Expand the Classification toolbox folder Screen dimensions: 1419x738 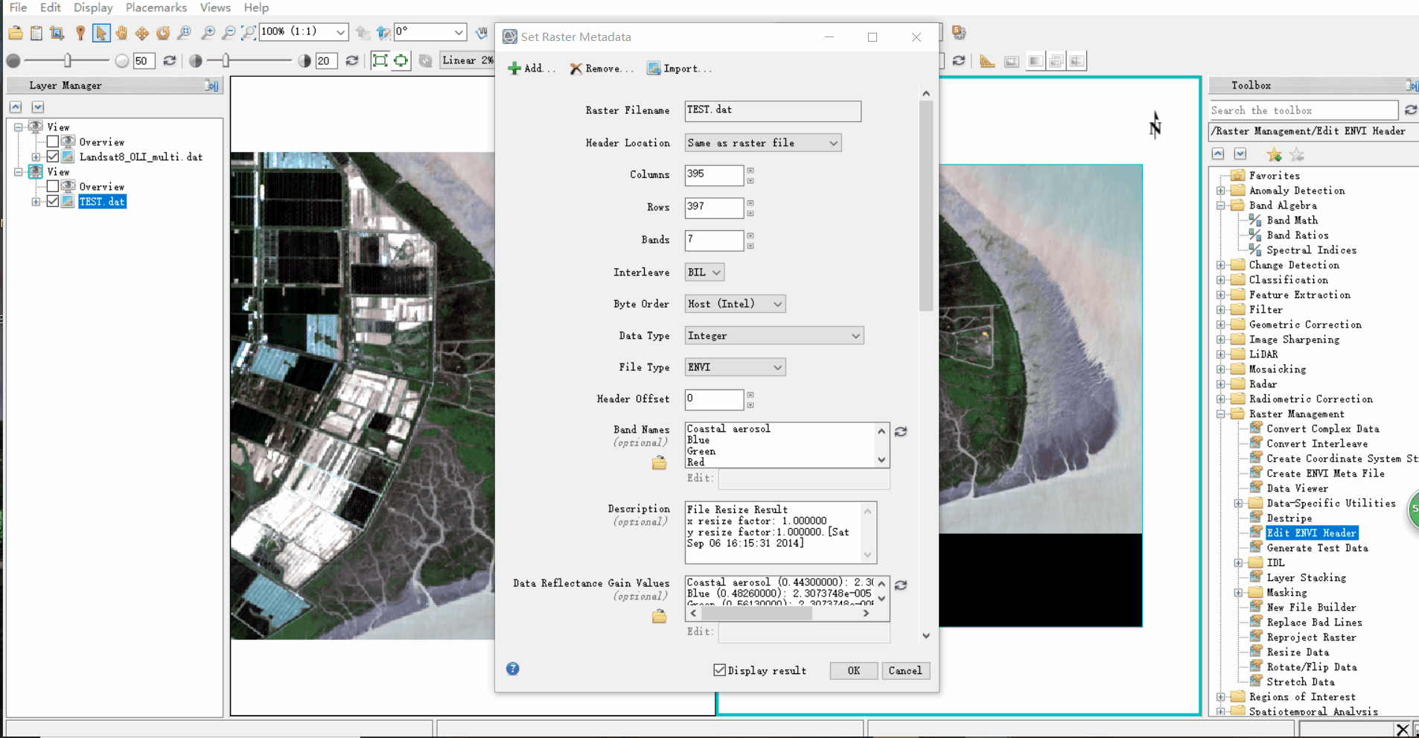pyautogui.click(x=1221, y=280)
